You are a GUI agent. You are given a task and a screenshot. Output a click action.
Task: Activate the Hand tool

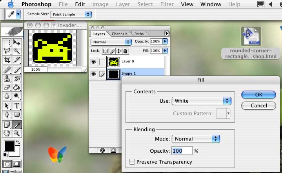pyautogui.click(x=7, y=133)
